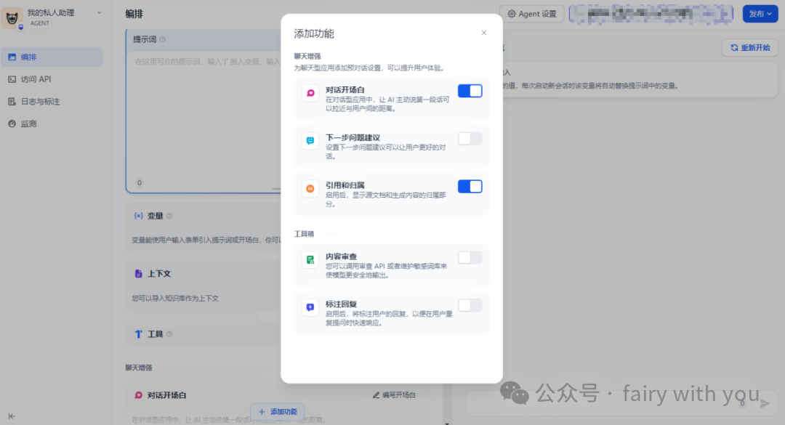
Task: Click the 添加功能 button
Action: (278, 411)
